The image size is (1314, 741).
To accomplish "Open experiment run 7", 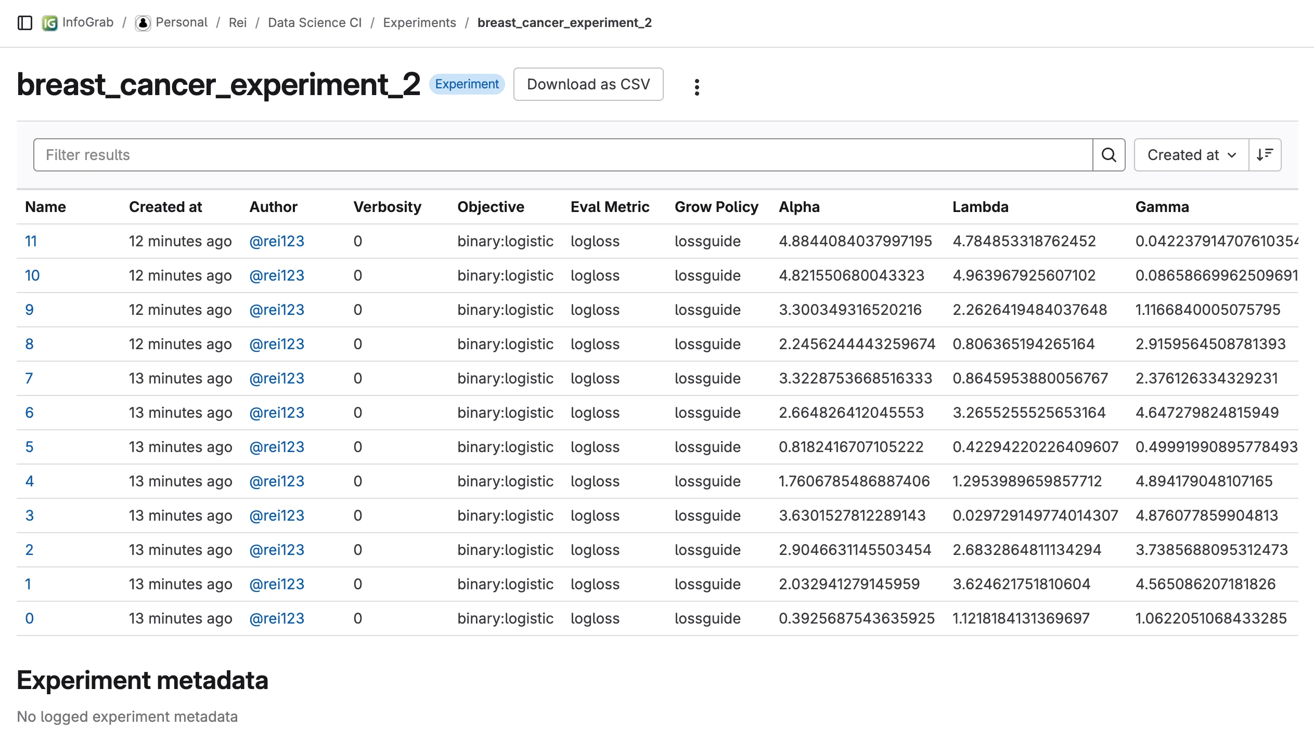I will [29, 378].
